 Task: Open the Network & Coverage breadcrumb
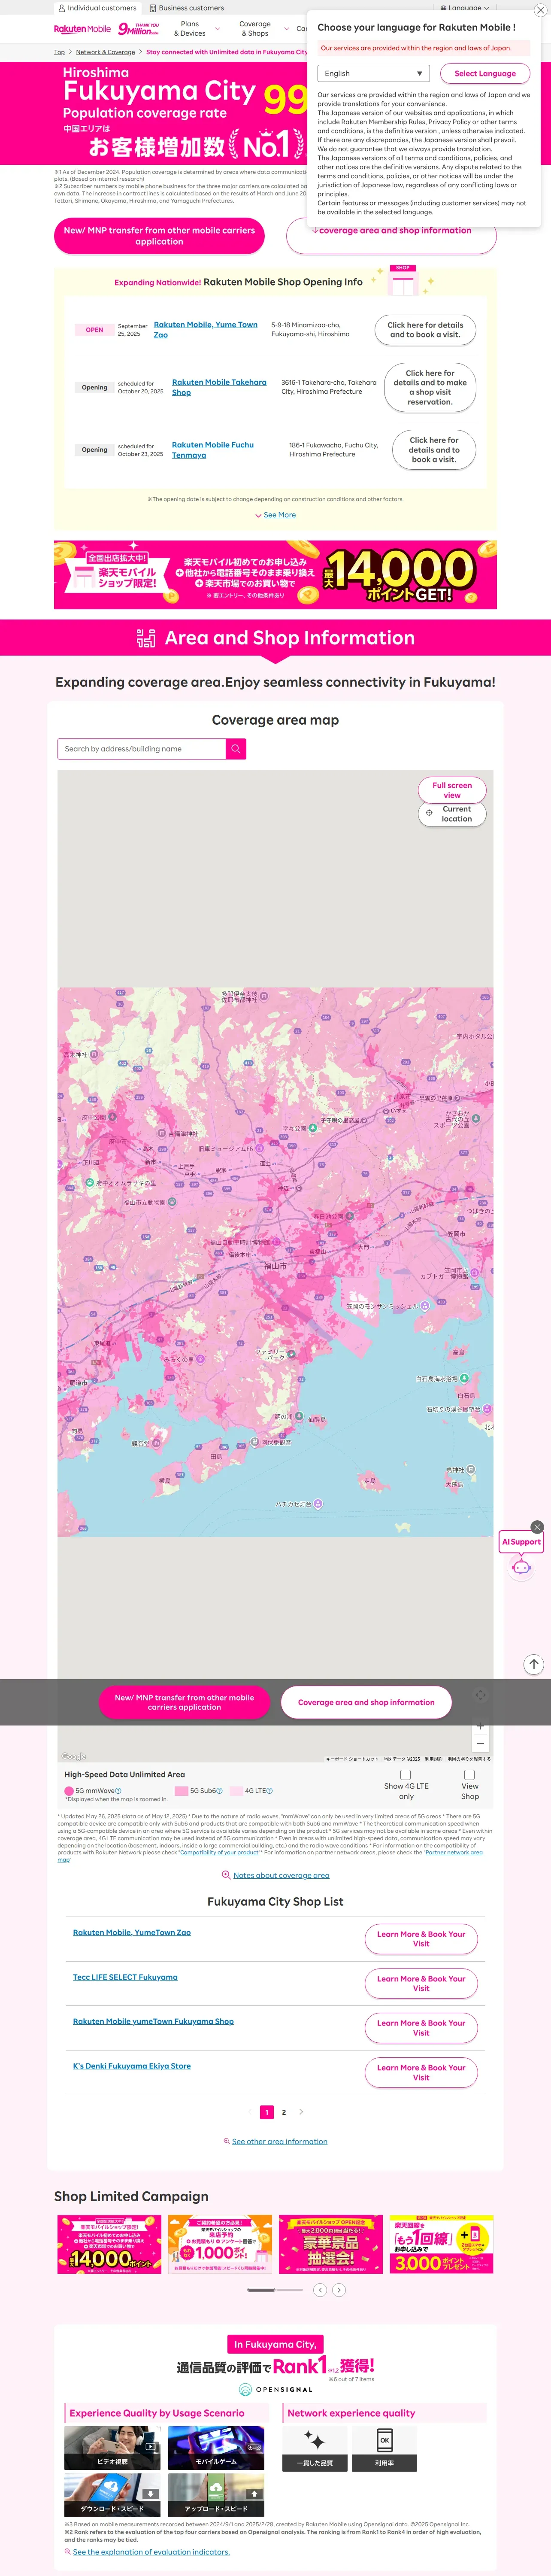[105, 52]
